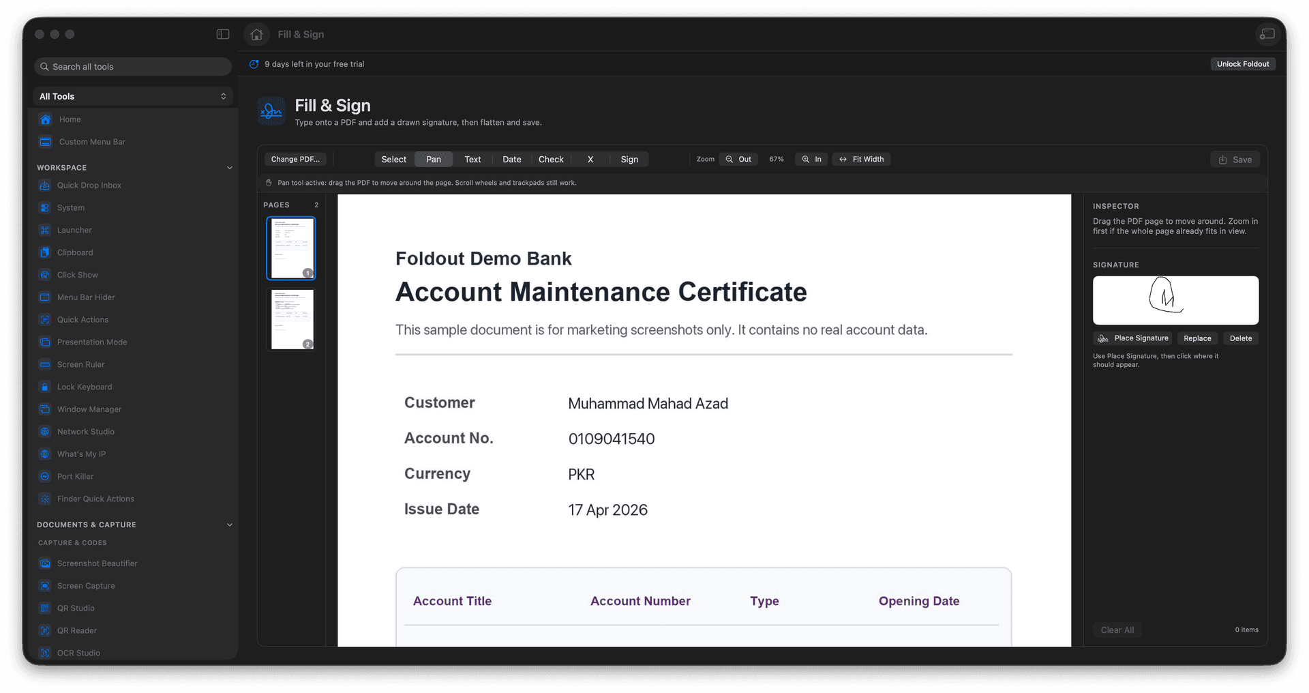Switch to the Check tool

click(x=551, y=160)
